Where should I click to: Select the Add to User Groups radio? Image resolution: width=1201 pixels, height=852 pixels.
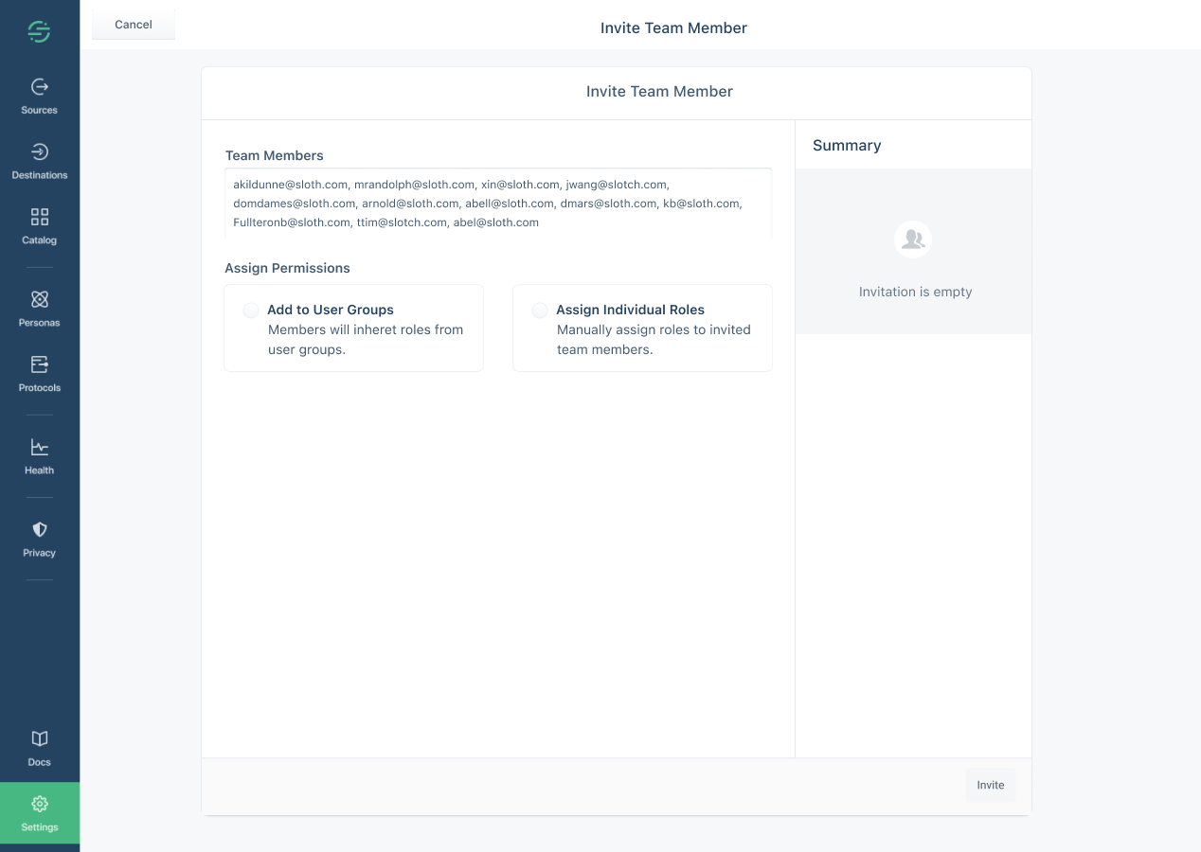[251, 311]
